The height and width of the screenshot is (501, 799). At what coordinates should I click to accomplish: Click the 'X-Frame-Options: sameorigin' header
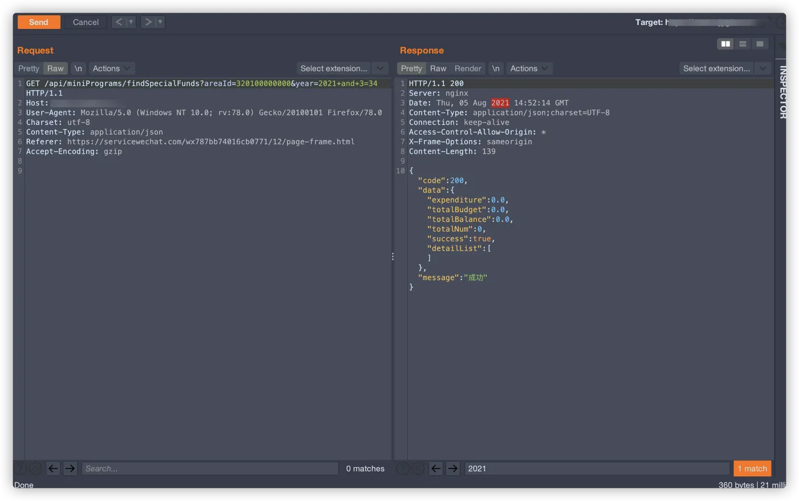click(470, 142)
